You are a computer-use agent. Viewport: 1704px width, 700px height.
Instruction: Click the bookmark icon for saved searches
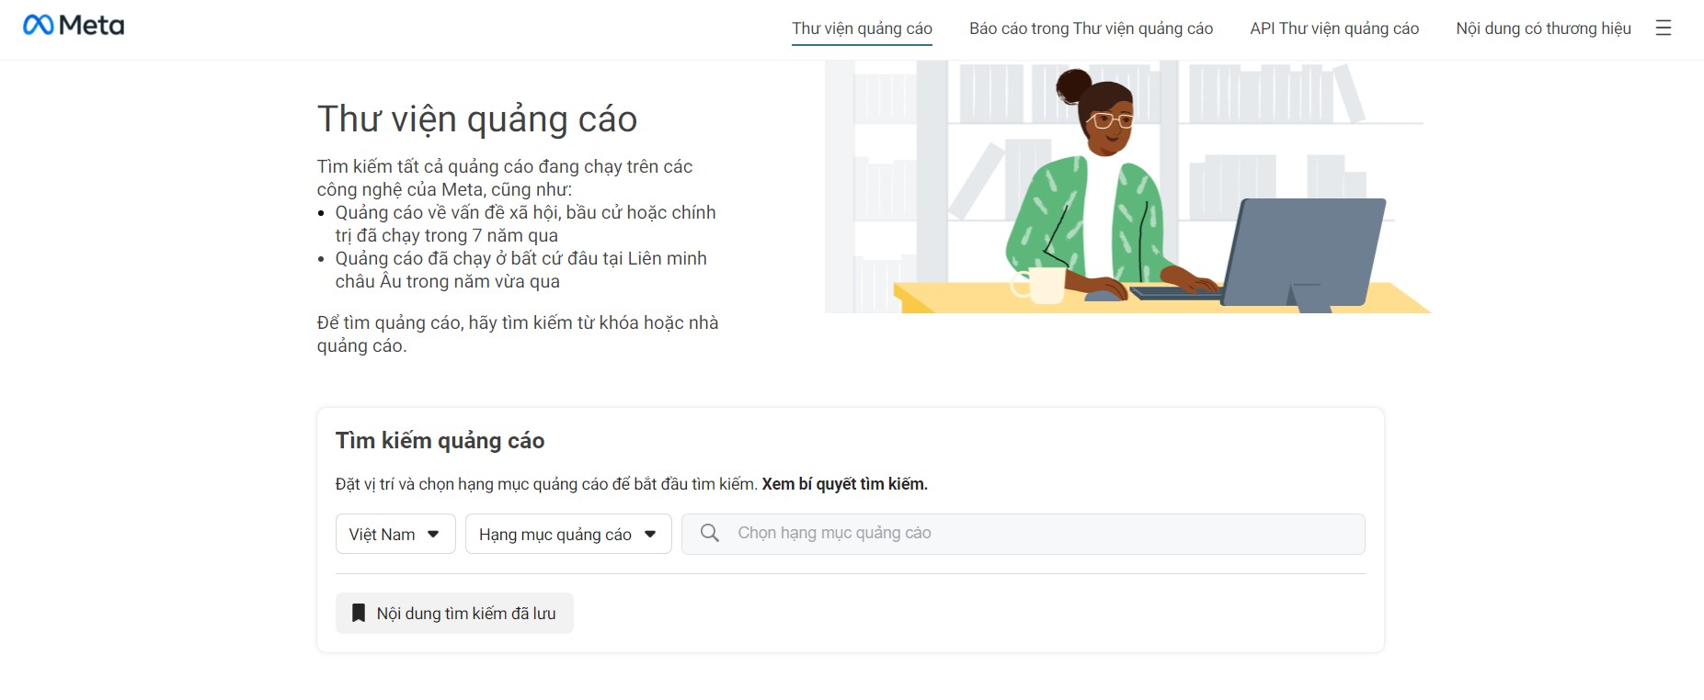click(359, 613)
